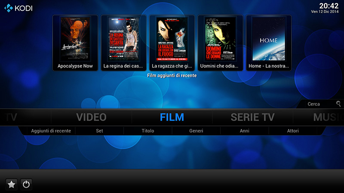This screenshot has height=193, width=344.
Task: Open the Favourites star icon
Action: tap(12, 184)
